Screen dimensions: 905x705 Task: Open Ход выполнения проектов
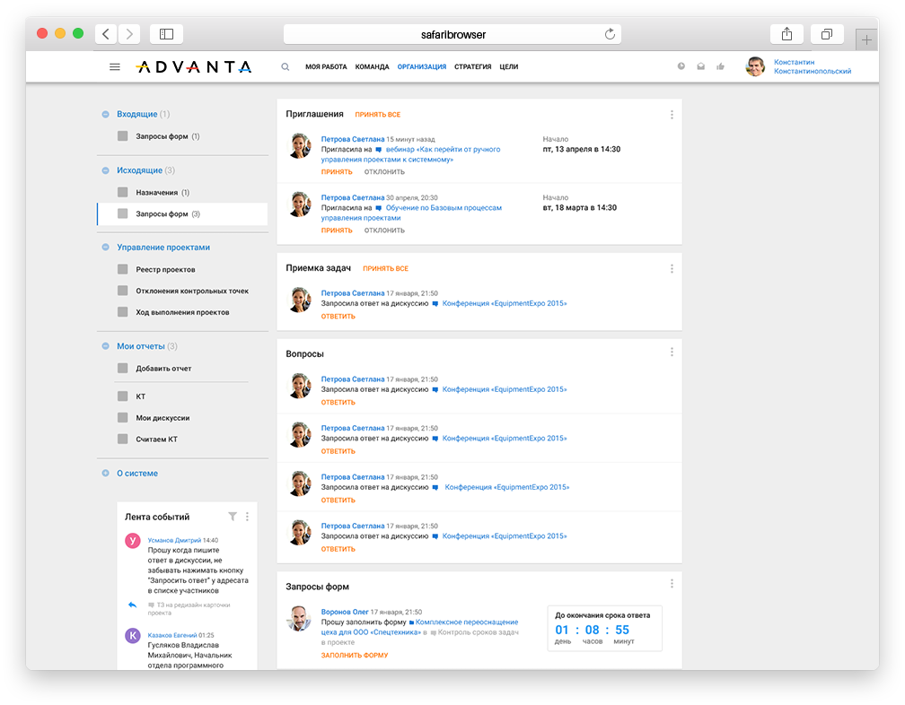(x=182, y=312)
